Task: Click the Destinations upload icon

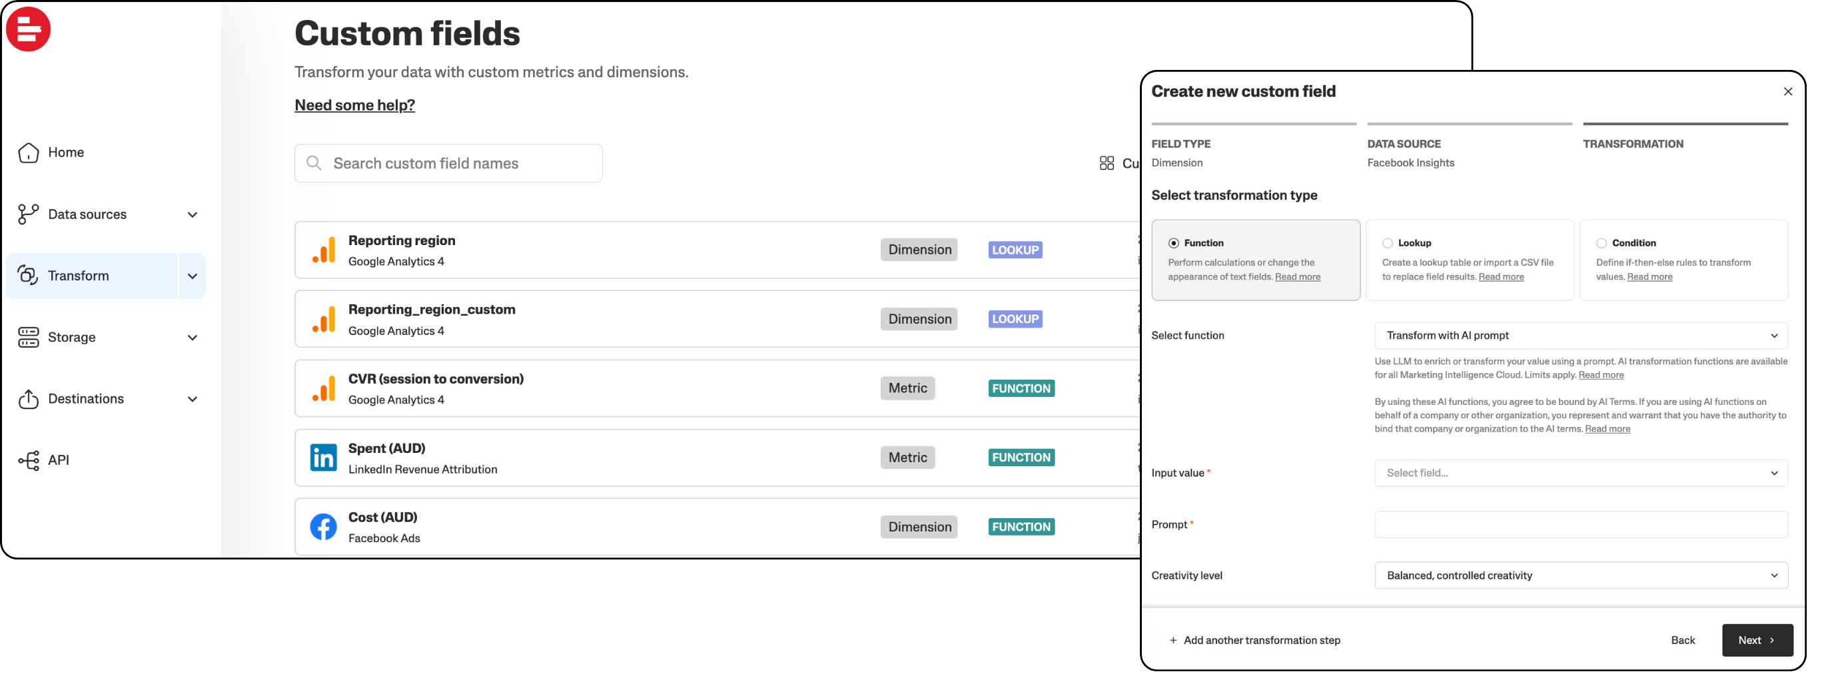Action: (29, 399)
